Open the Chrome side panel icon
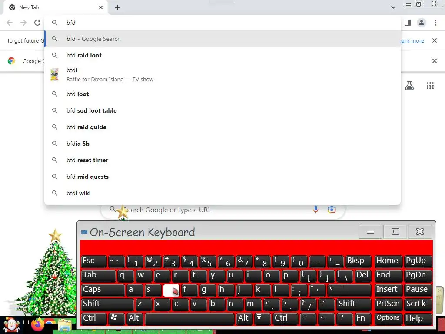The image size is (445, 334). 408,23
